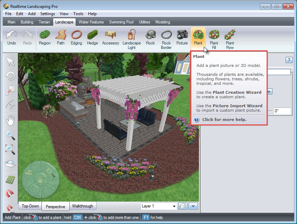The width and height of the screenshot is (297, 224).
Task: Toggle the grid display icon
Action: (x=10, y=180)
